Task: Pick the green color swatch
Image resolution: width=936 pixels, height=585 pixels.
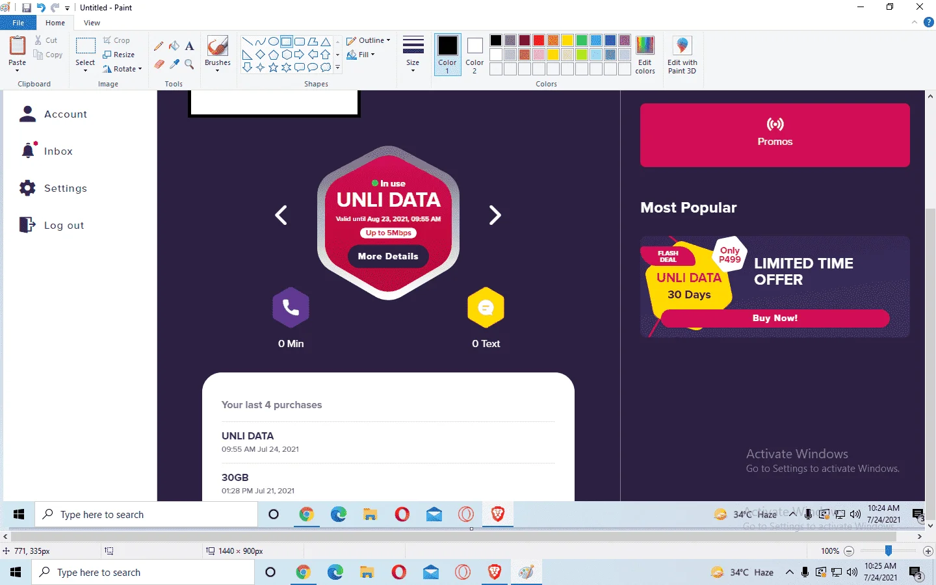Action: point(582,40)
